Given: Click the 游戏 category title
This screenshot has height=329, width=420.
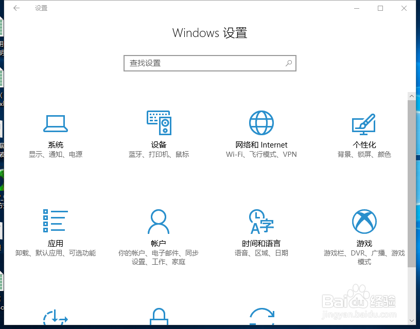Looking at the screenshot, I should pos(364,243).
